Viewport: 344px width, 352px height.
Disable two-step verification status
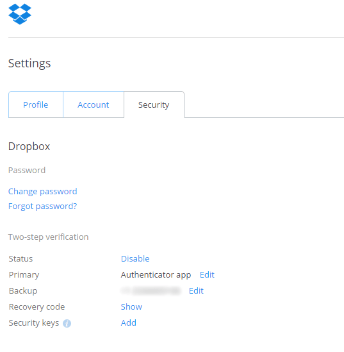tap(135, 258)
